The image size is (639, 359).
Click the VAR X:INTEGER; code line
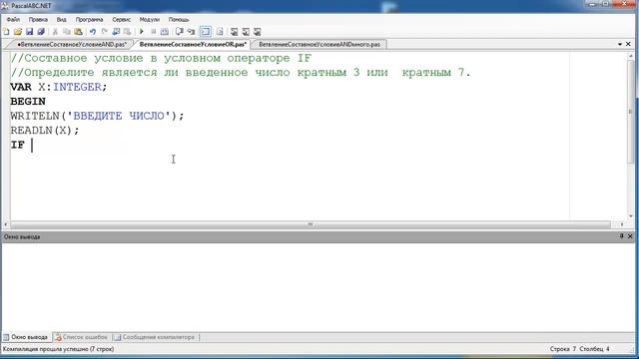point(59,87)
